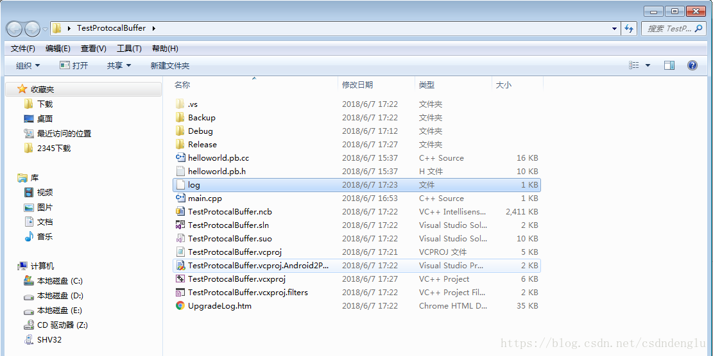The height and width of the screenshot is (356, 713).
Task: Select TestProtocalBuffer.vcproj.Android2P... file icon
Action: (180, 265)
